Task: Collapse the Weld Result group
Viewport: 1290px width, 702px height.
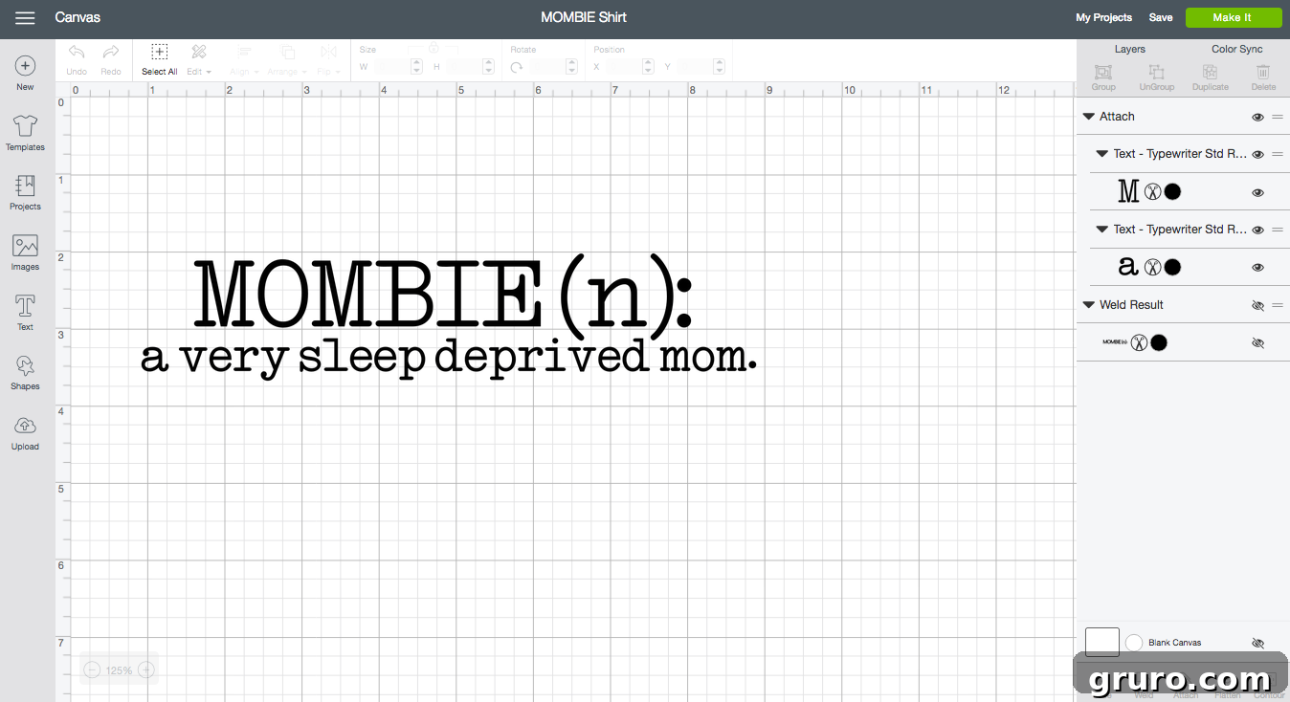Action: (x=1088, y=305)
